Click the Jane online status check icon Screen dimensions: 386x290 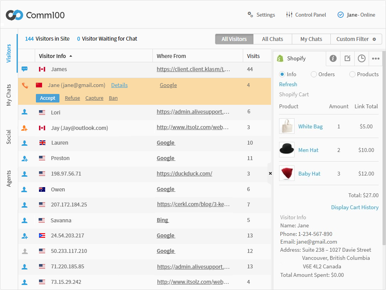click(x=340, y=15)
